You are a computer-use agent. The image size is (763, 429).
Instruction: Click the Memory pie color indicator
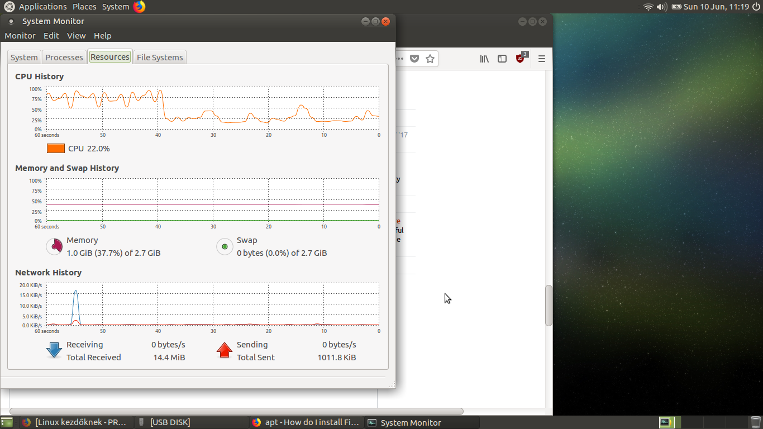(54, 246)
